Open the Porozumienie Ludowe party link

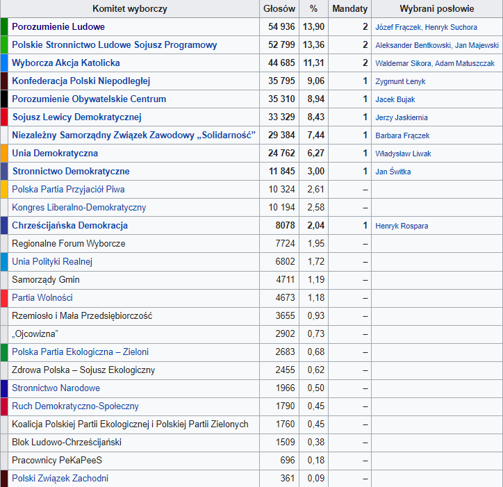click(58, 27)
